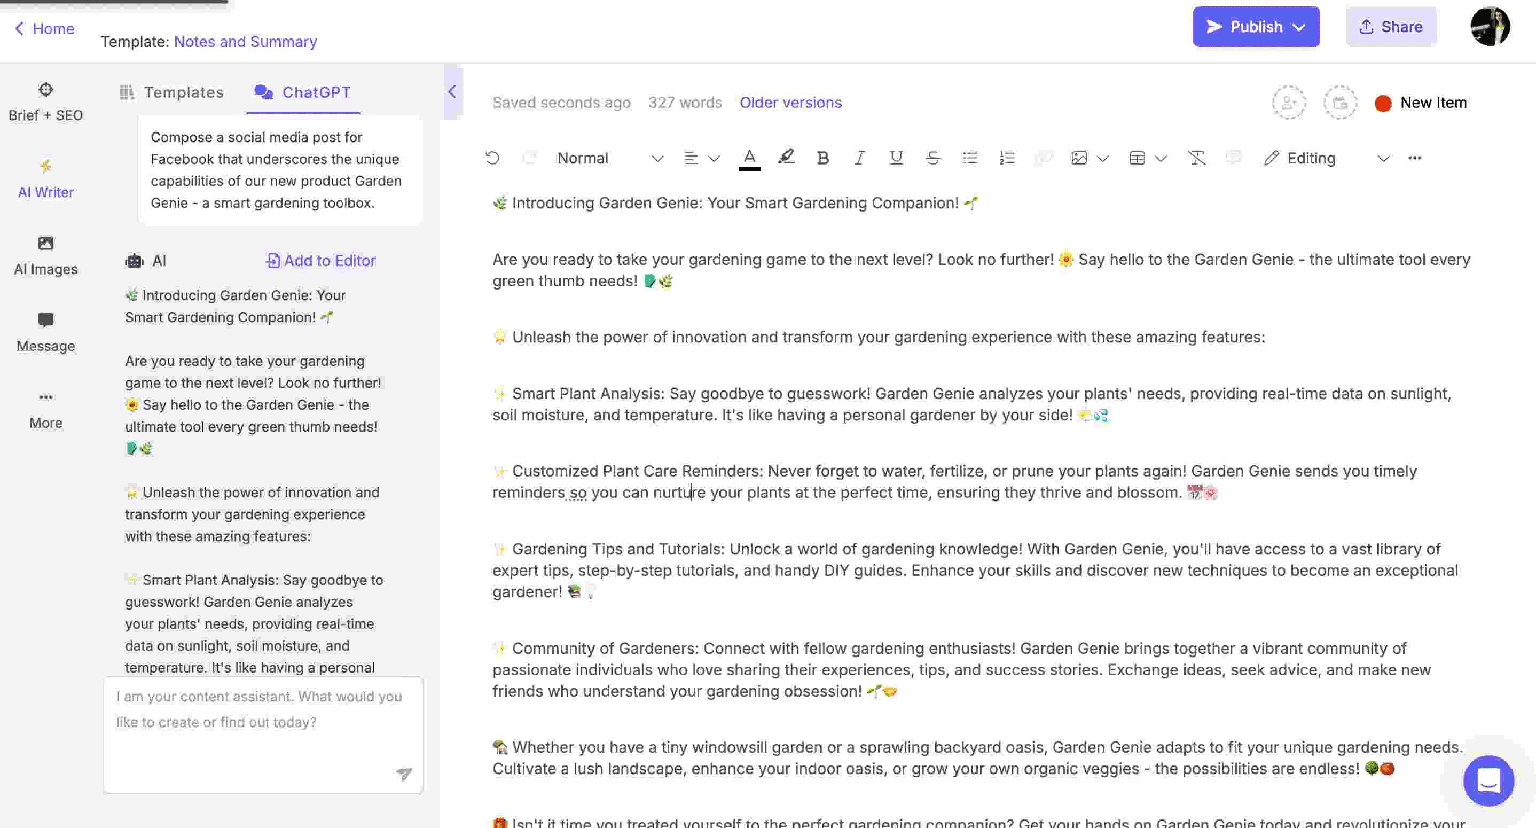Click the greyed-out link icon in toolbar
The height and width of the screenshot is (828, 1536).
[x=1043, y=158]
